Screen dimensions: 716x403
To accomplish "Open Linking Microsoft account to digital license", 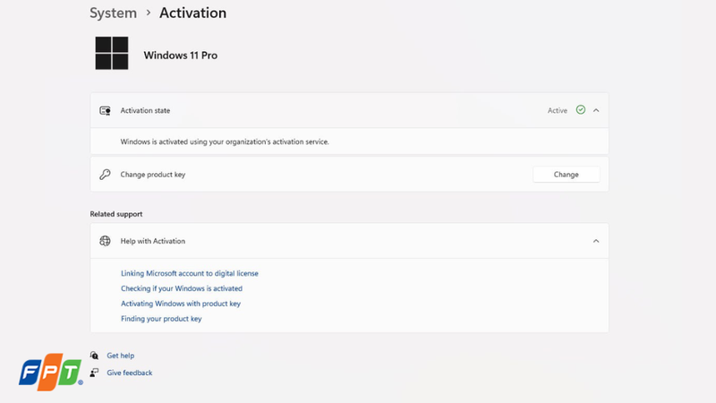I will [190, 273].
